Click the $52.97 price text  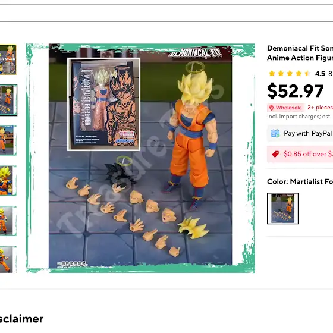click(296, 91)
